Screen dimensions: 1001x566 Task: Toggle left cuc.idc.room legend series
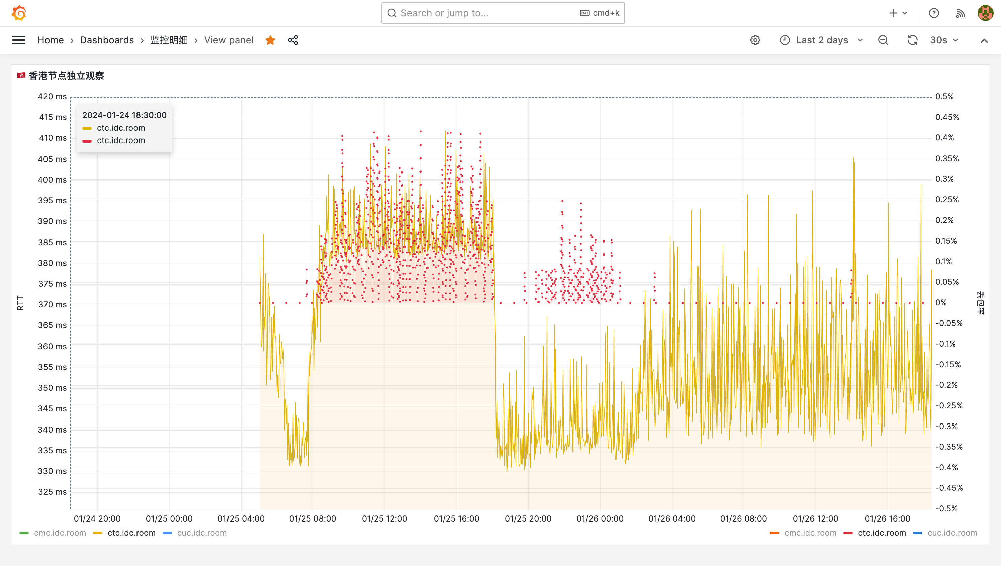202,533
